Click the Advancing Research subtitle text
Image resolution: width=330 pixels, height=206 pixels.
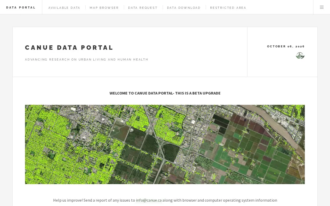coord(87,59)
